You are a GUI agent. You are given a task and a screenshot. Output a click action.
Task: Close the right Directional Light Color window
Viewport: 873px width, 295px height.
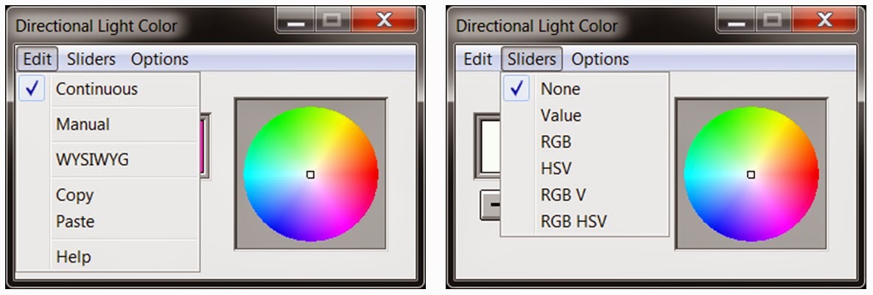pyautogui.click(x=824, y=19)
